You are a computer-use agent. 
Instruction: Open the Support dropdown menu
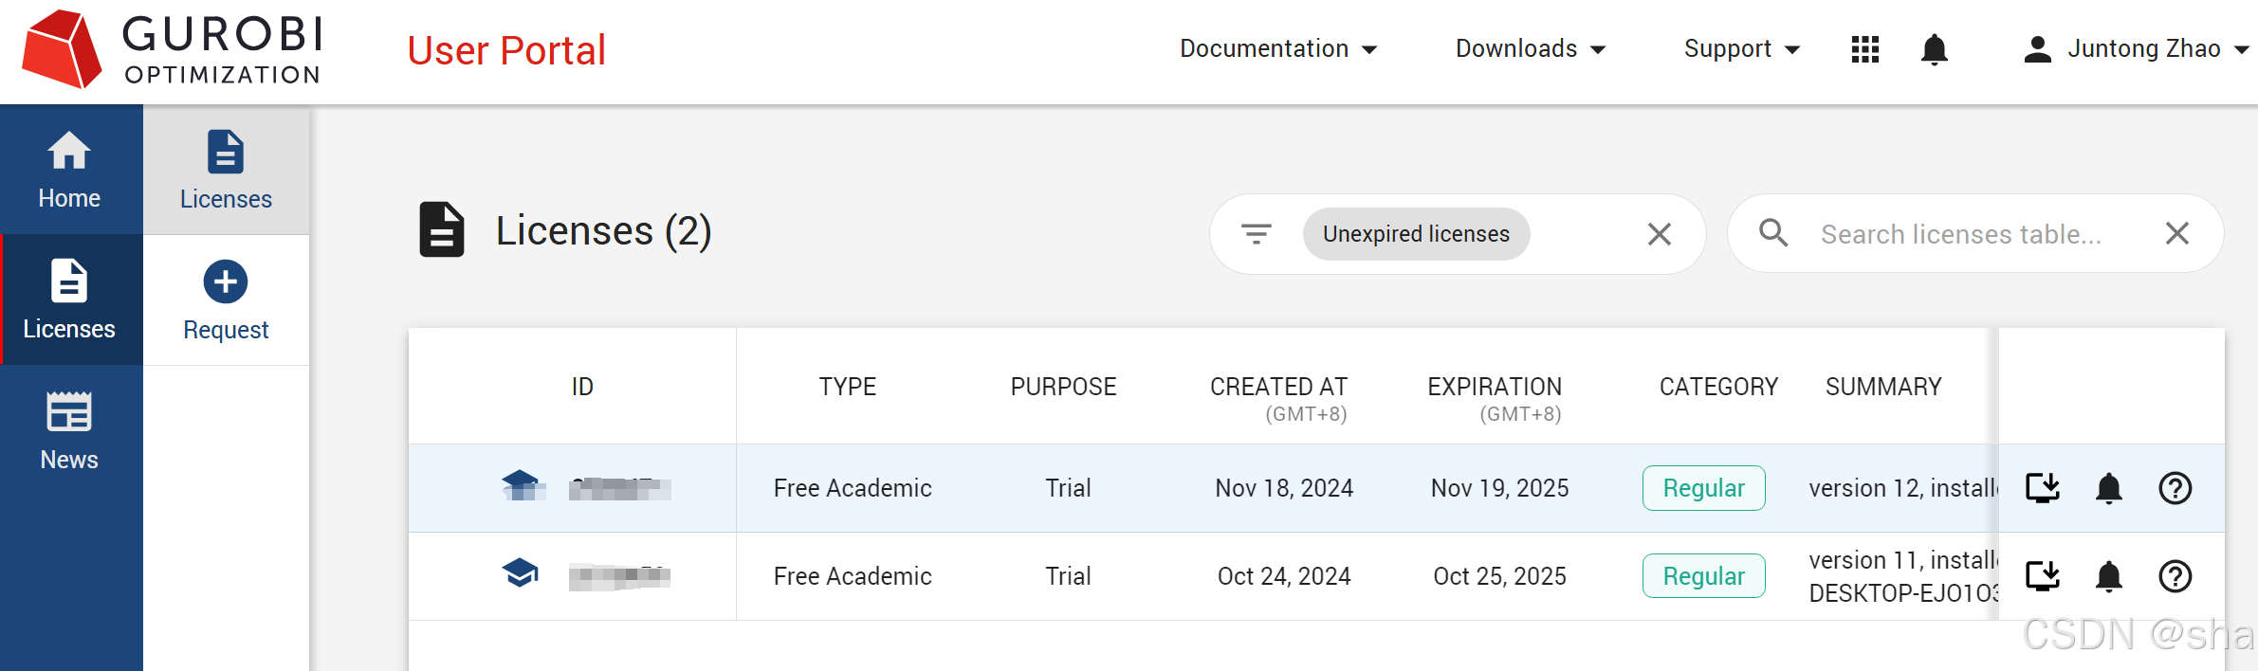pos(1741,49)
